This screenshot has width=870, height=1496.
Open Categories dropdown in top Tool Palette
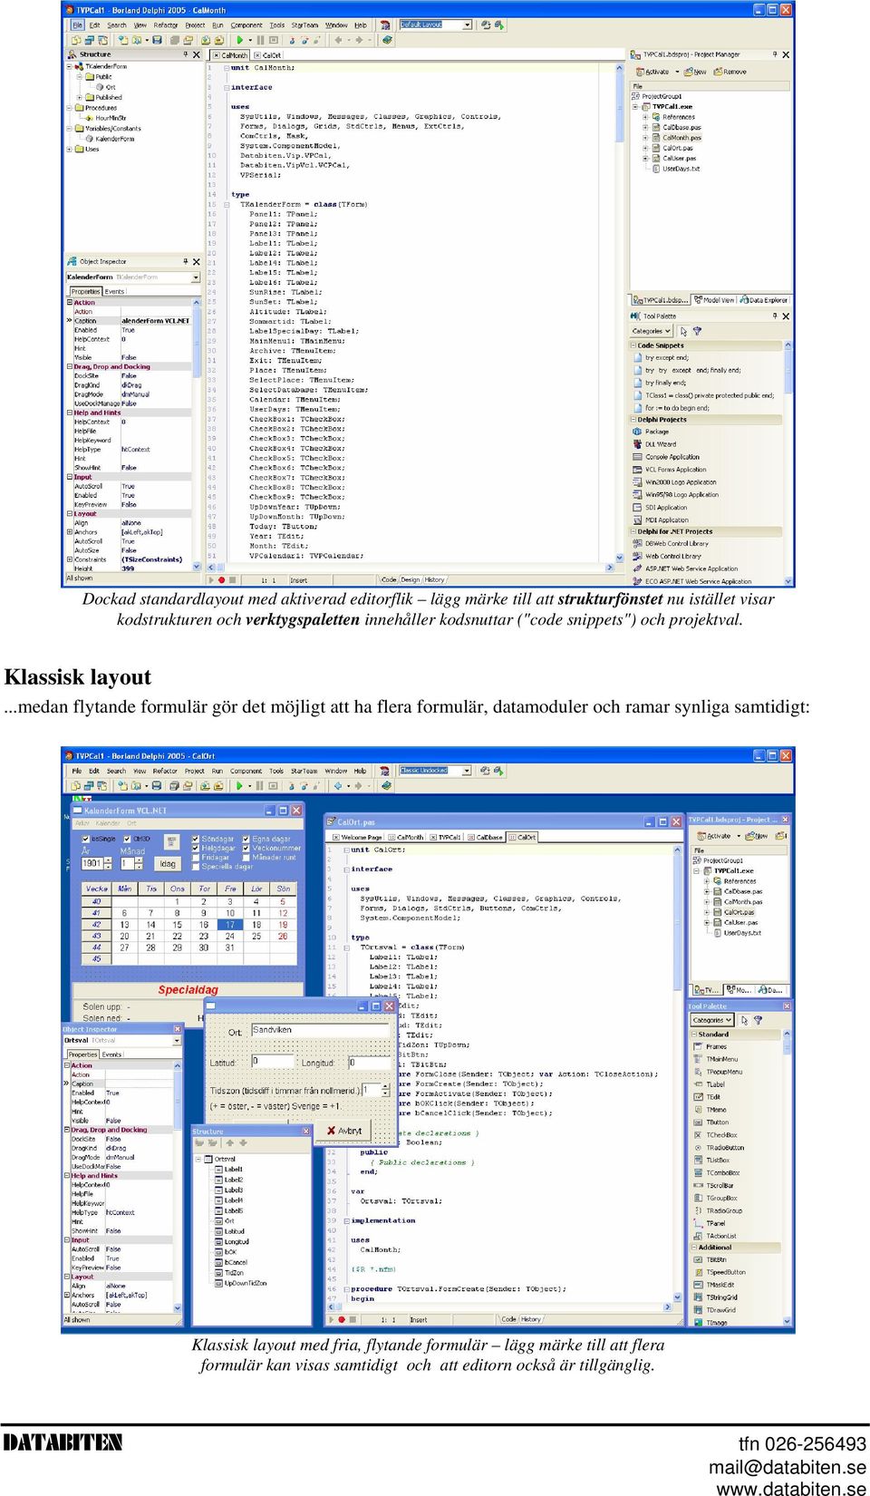[x=651, y=331]
